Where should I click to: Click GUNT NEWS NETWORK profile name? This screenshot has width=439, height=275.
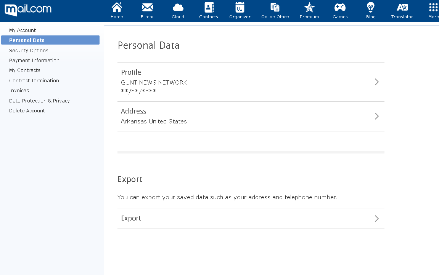(x=154, y=82)
